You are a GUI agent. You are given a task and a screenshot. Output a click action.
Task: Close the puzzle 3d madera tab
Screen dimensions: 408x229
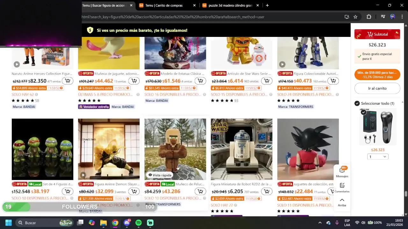(258, 5)
